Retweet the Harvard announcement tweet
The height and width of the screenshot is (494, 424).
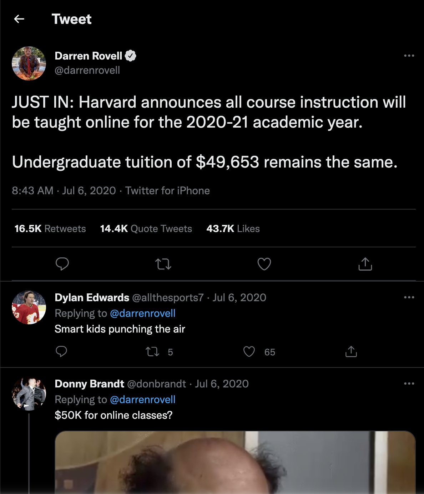(163, 264)
